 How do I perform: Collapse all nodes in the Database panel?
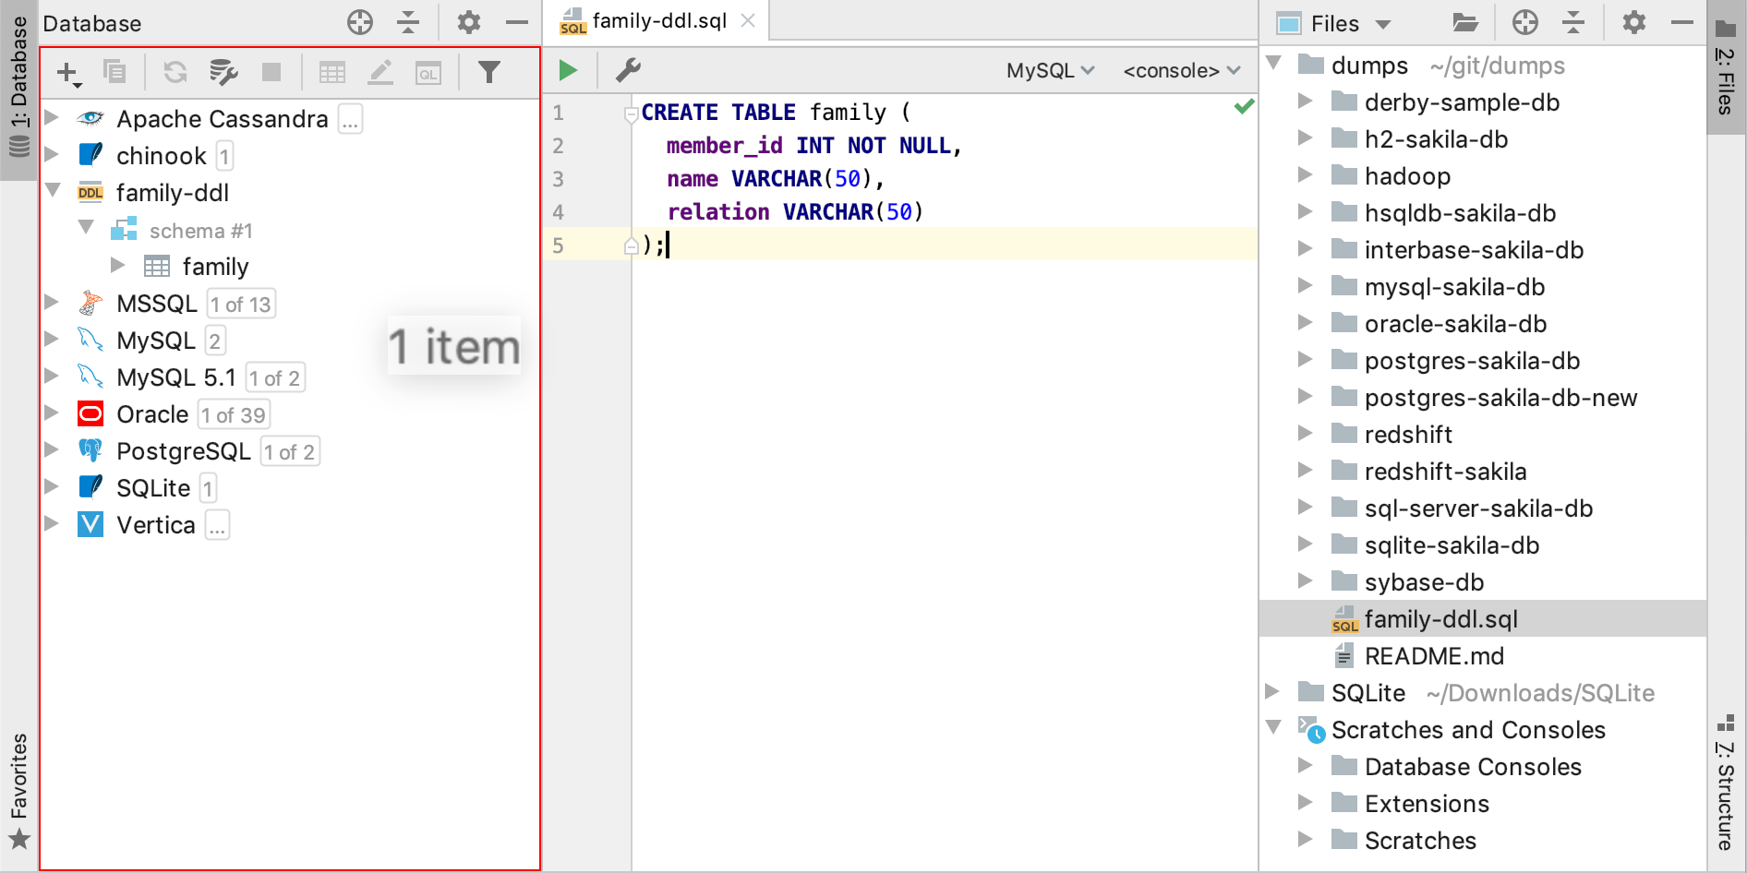pos(408,22)
